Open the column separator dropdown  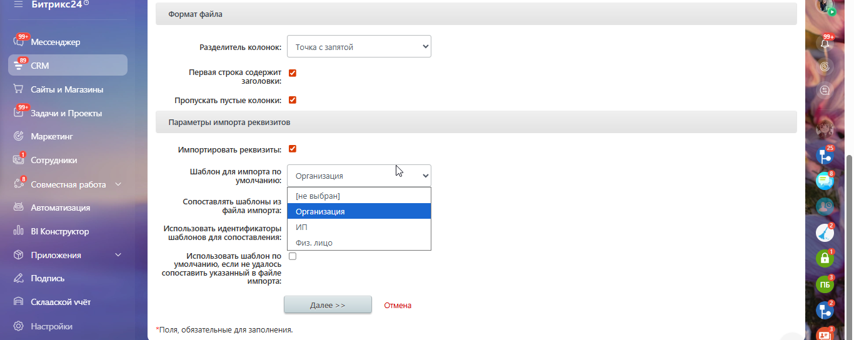point(359,47)
